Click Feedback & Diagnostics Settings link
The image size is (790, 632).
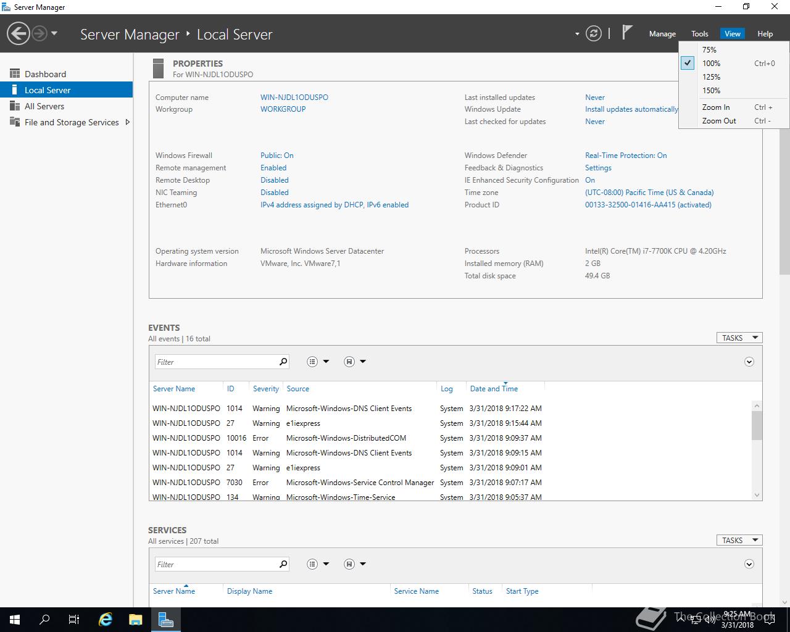598,168
